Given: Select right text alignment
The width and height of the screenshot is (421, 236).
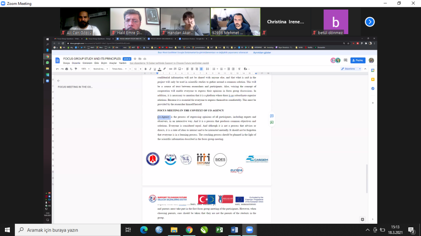Looking at the screenshot, I should pyautogui.click(x=197, y=69).
